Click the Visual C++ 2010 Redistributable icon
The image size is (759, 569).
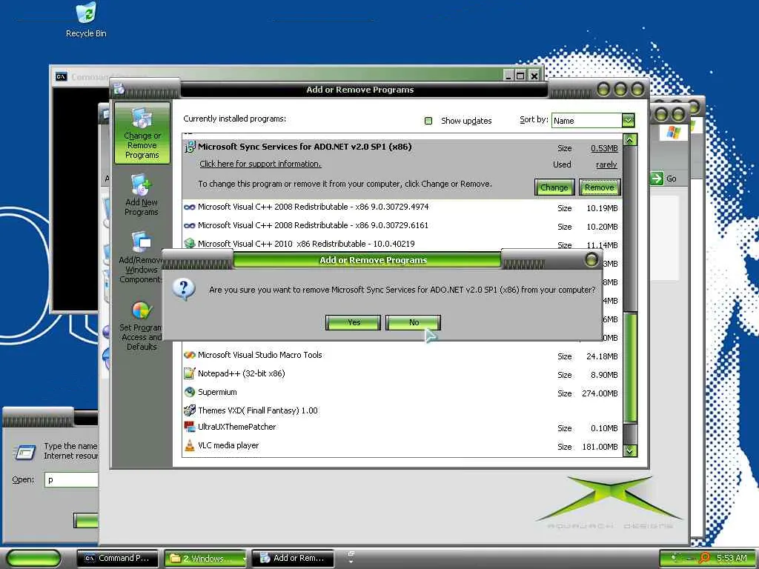190,243
